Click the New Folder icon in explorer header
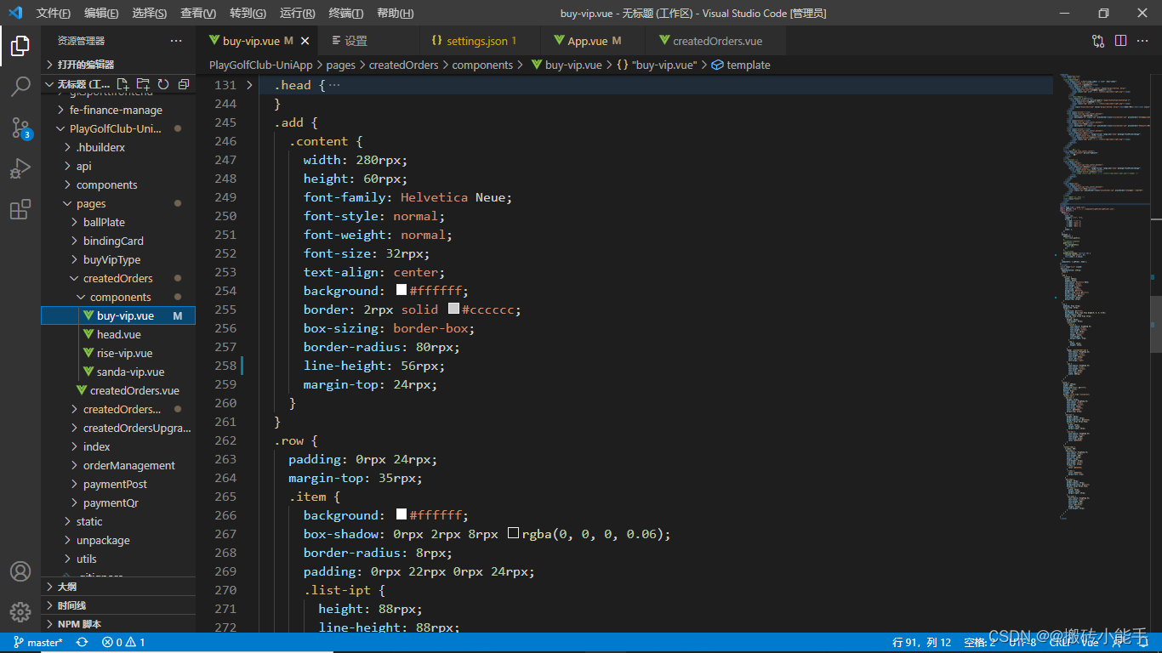1162x653 pixels. pyautogui.click(x=143, y=84)
